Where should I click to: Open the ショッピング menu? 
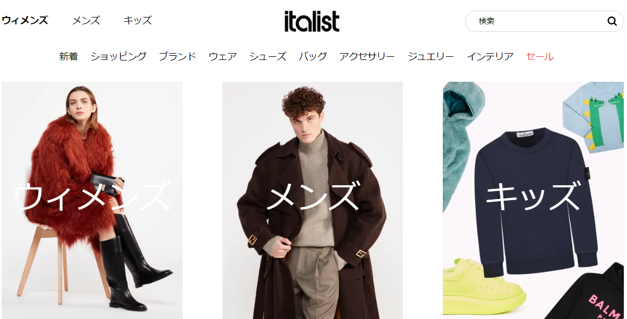coord(118,56)
